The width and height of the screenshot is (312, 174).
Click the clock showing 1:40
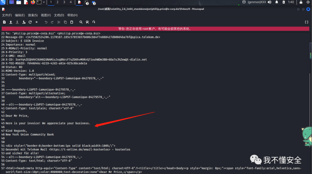point(291,2)
